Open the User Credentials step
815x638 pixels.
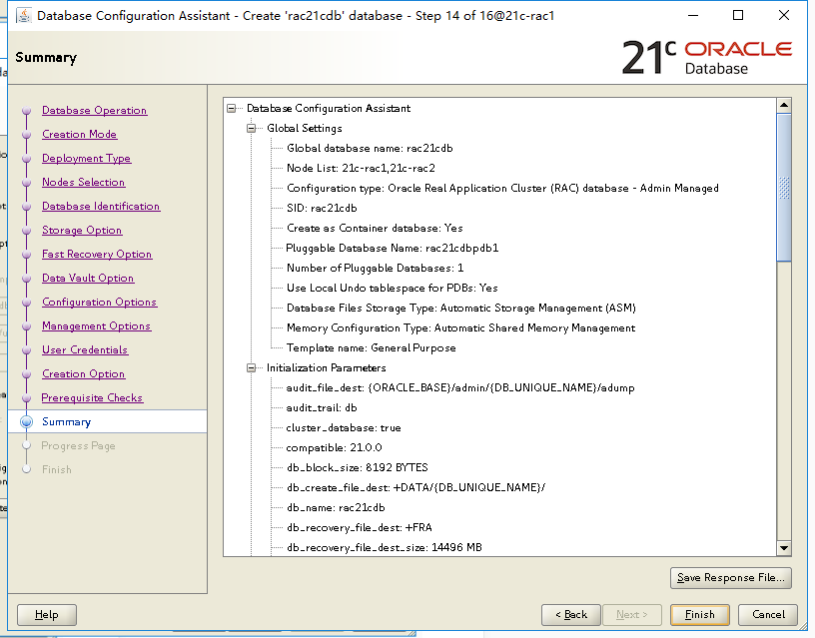85,349
